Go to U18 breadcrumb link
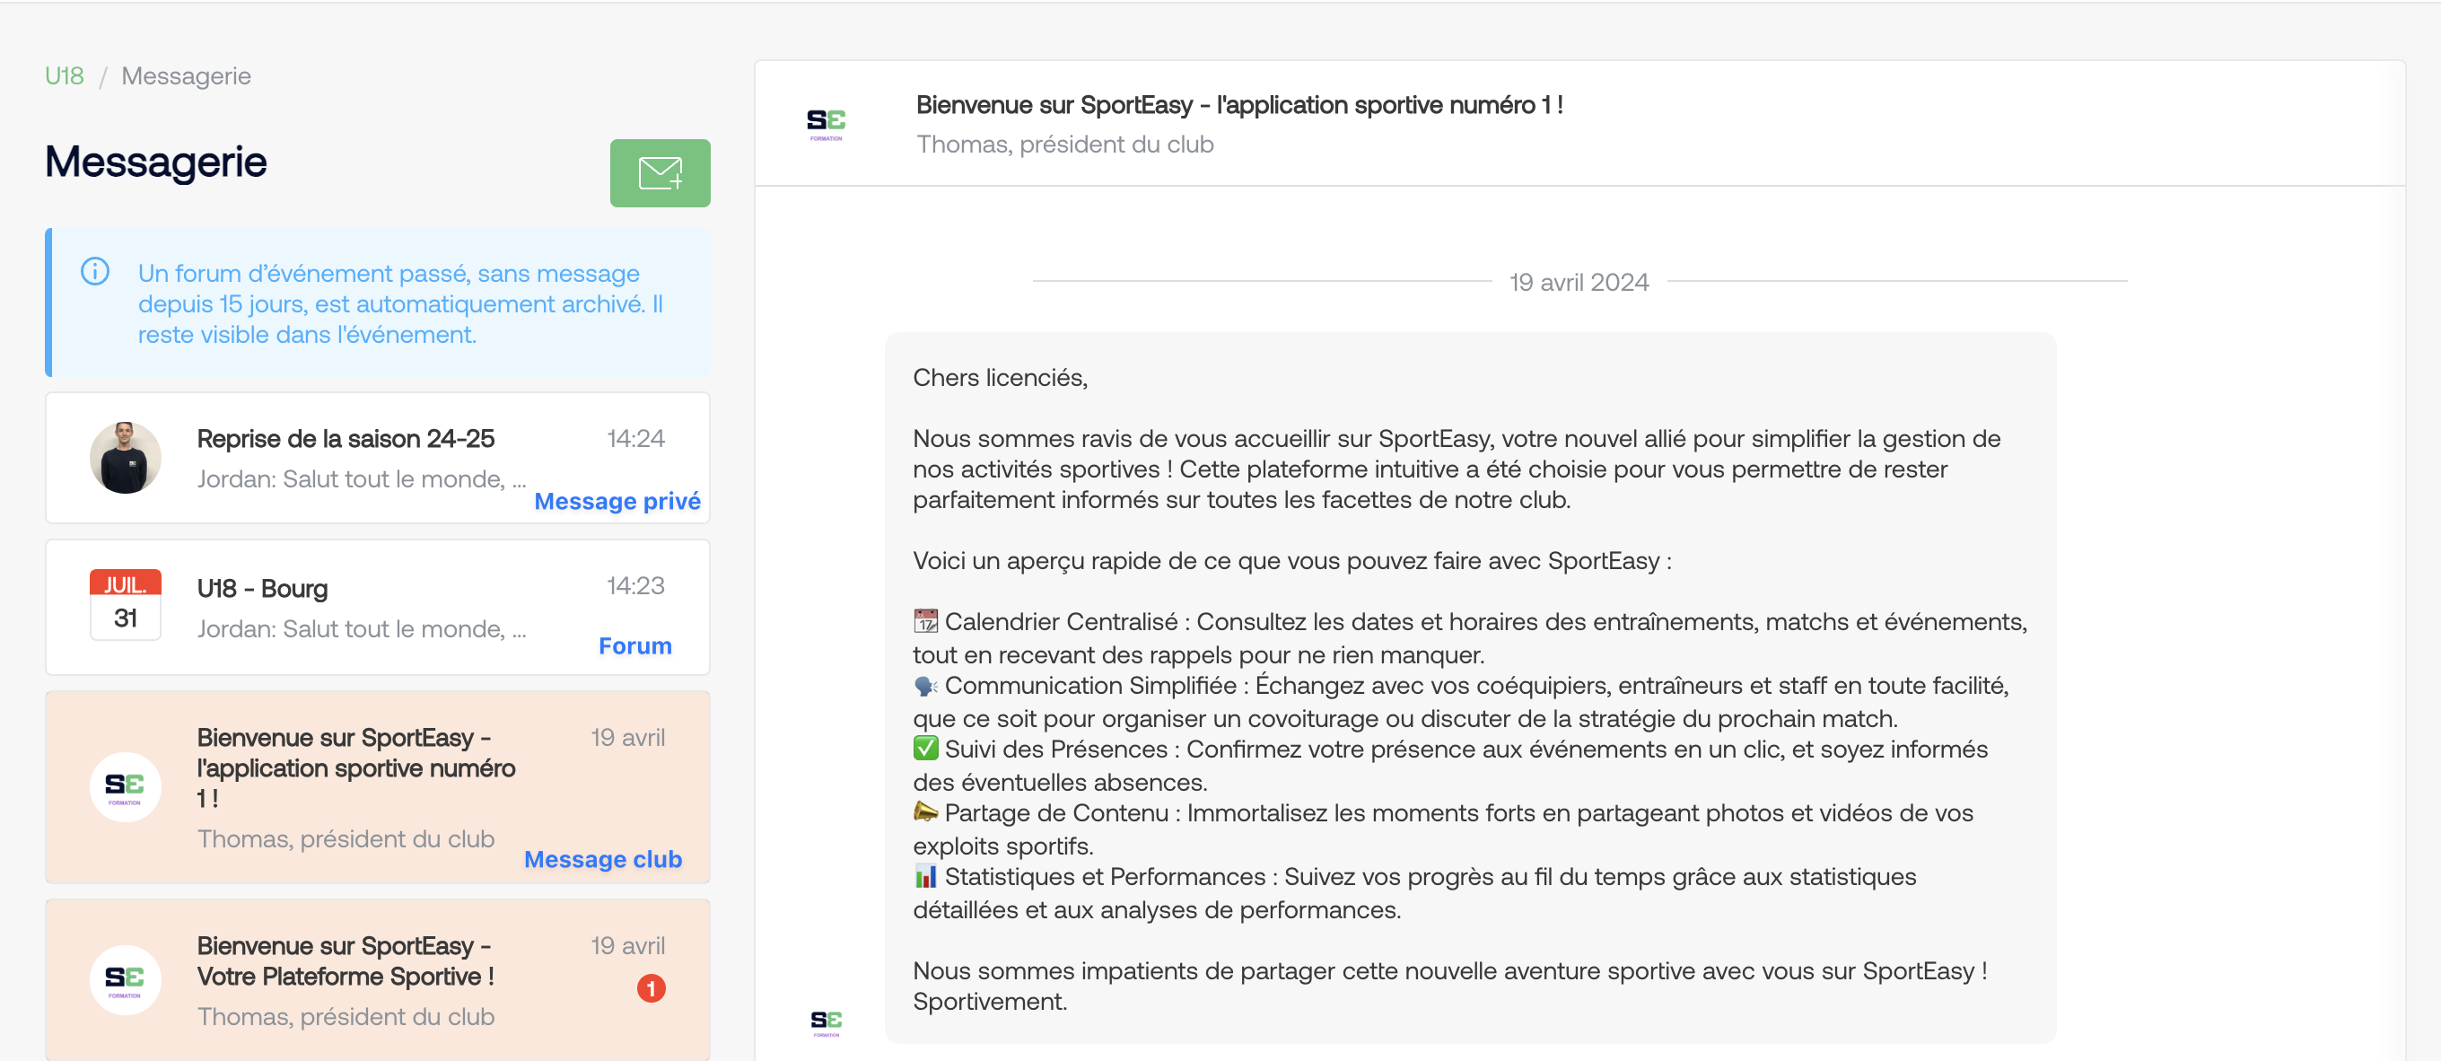The height and width of the screenshot is (1061, 2441). pos(65,76)
